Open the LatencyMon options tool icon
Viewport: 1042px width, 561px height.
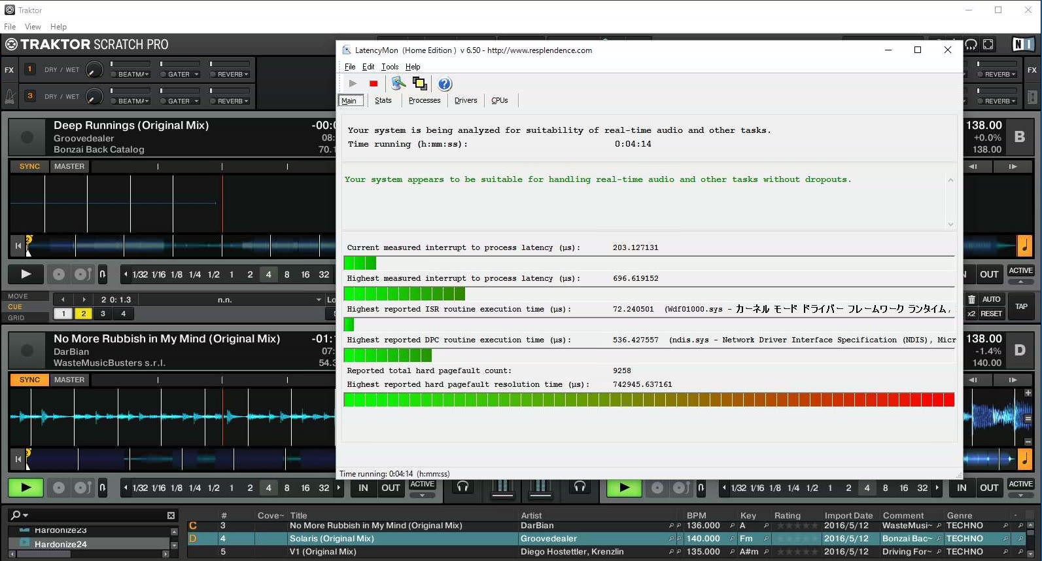pos(398,83)
